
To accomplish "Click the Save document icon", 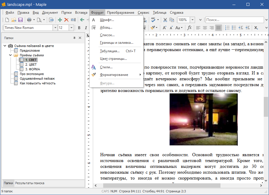I will 20,20.
